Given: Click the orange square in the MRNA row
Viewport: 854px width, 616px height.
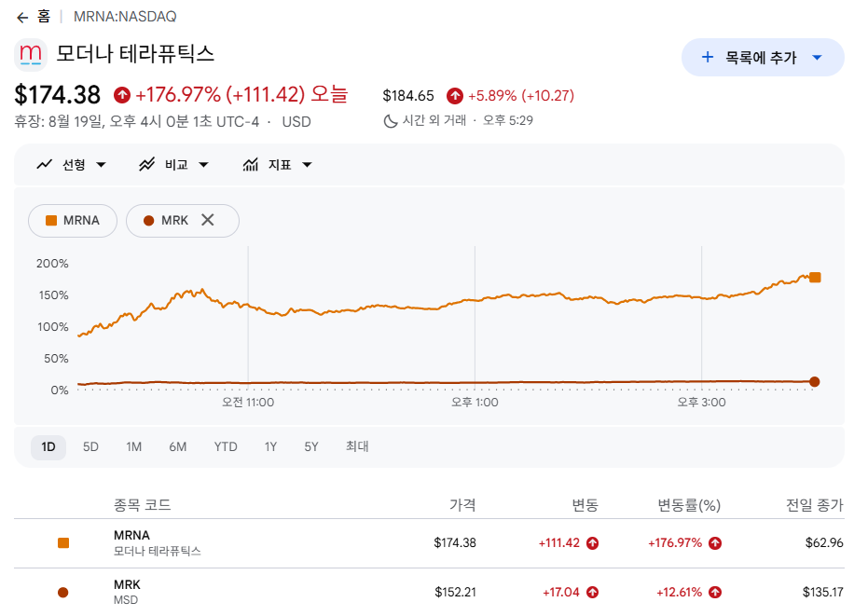Looking at the screenshot, I should (63, 543).
